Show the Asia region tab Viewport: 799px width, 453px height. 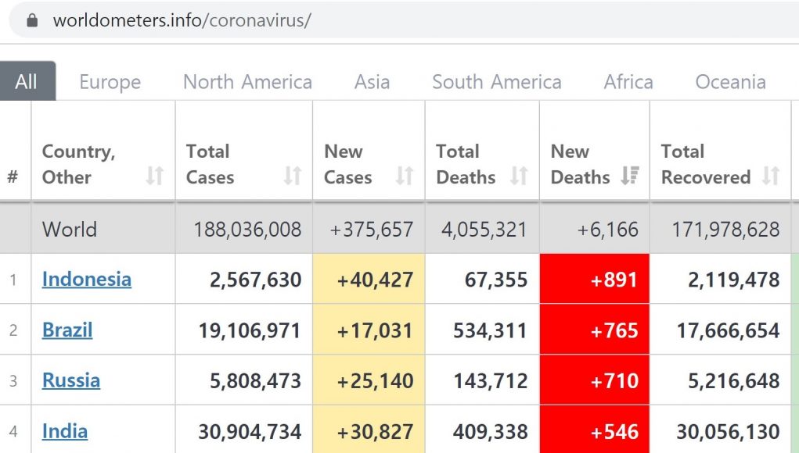372,82
